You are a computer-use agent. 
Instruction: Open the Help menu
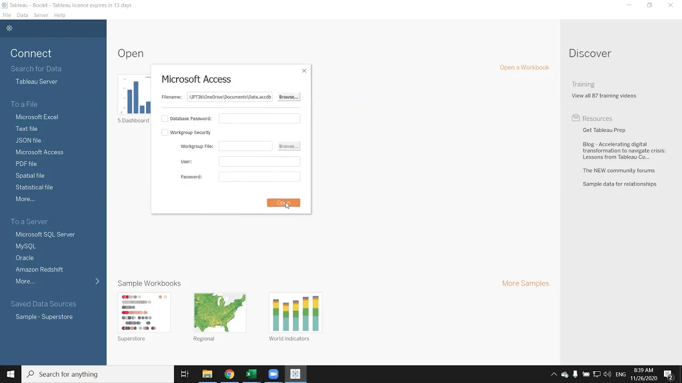point(60,15)
